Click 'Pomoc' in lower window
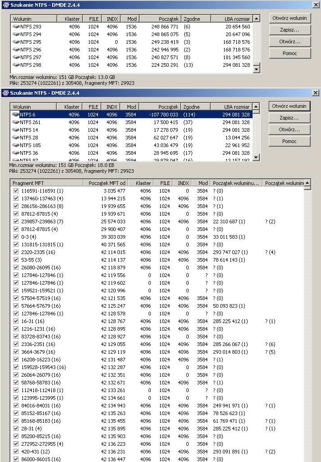 coord(289,141)
